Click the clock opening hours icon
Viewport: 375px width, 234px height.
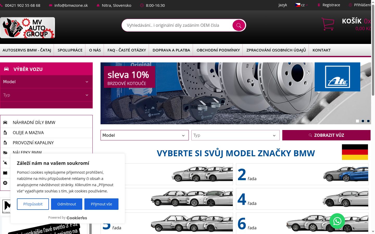[142, 5]
